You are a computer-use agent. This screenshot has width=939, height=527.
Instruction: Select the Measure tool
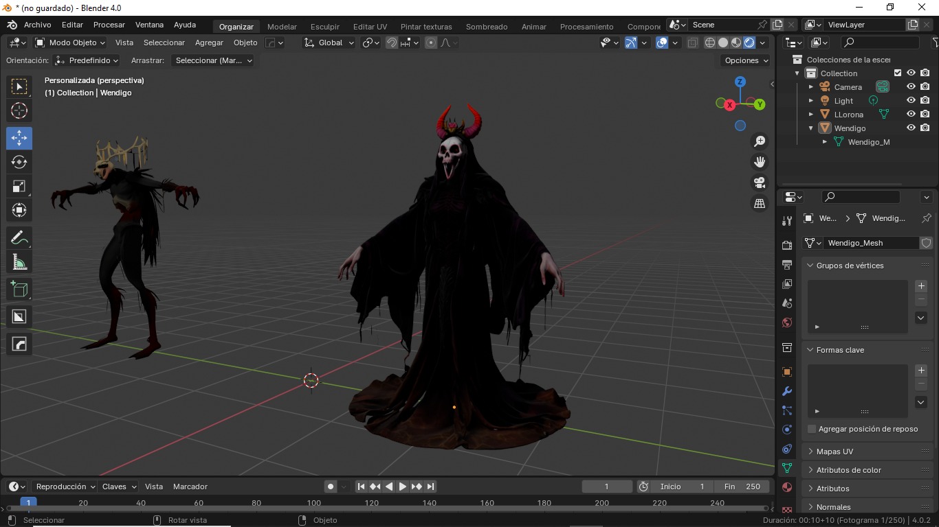[19, 262]
